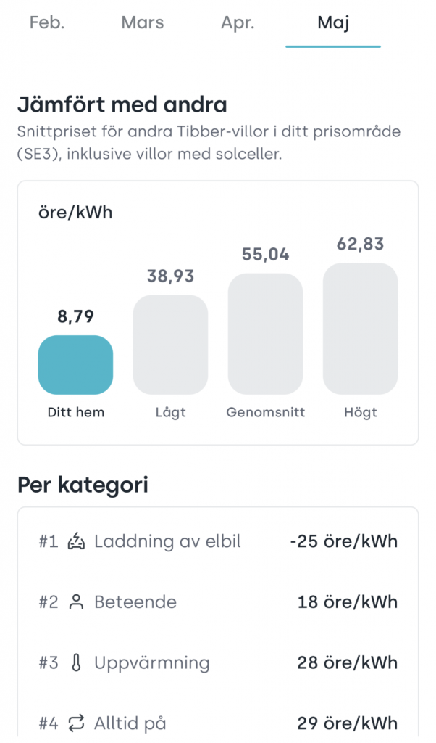This screenshot has width=436, height=743.
Task: Open the Beteende category row
Action: pos(218,602)
